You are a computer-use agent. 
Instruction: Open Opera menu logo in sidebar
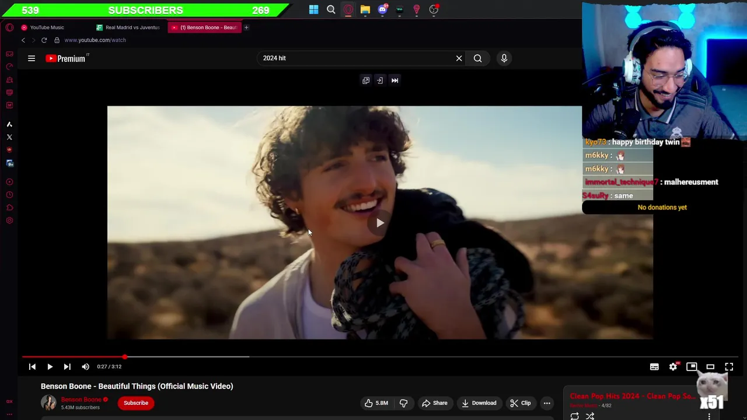point(9,27)
